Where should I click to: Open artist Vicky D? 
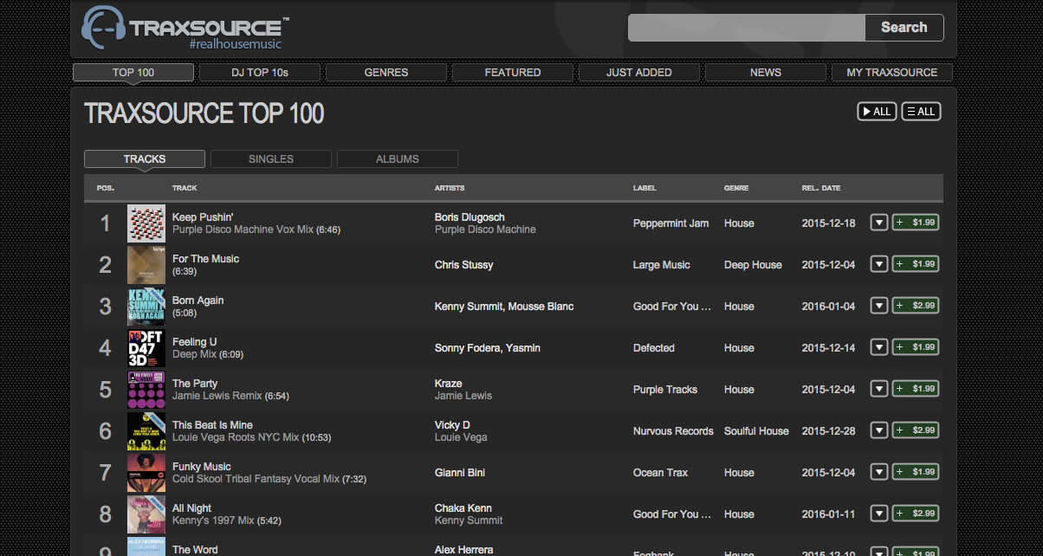452,425
